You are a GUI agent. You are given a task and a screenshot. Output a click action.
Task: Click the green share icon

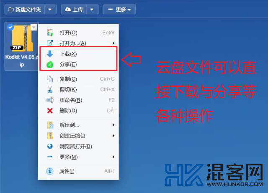(50, 65)
